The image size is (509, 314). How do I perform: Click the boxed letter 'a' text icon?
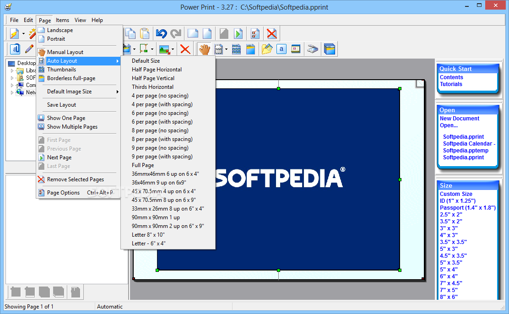click(x=282, y=49)
